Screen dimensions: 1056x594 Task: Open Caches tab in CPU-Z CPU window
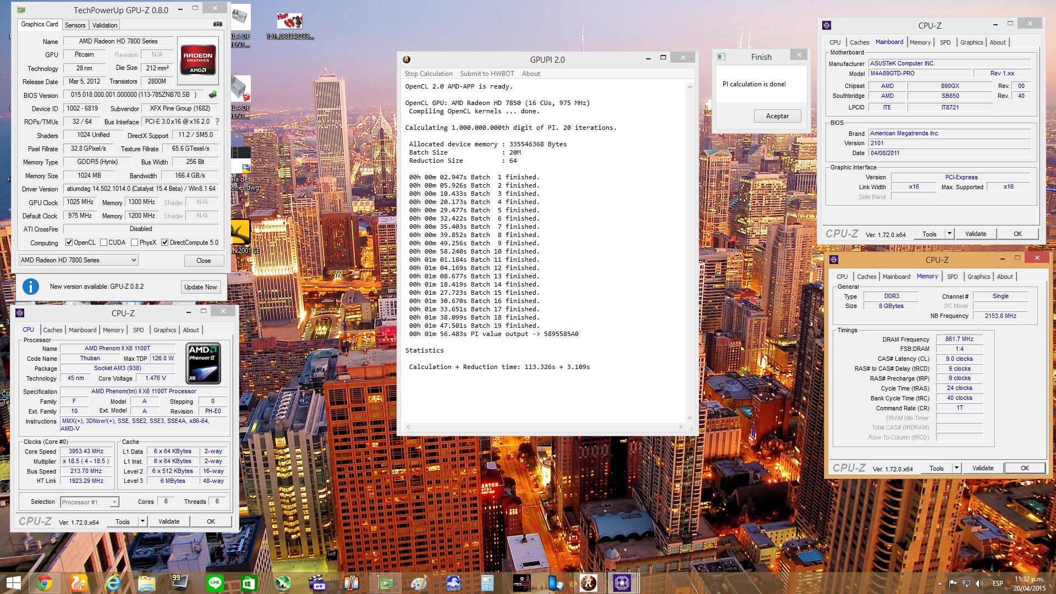coord(53,330)
